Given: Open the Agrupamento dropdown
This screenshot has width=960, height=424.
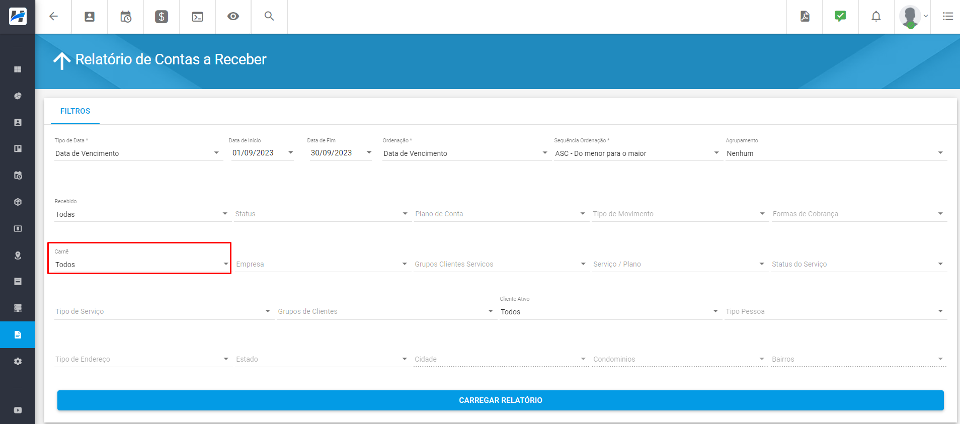Looking at the screenshot, I should (836, 153).
